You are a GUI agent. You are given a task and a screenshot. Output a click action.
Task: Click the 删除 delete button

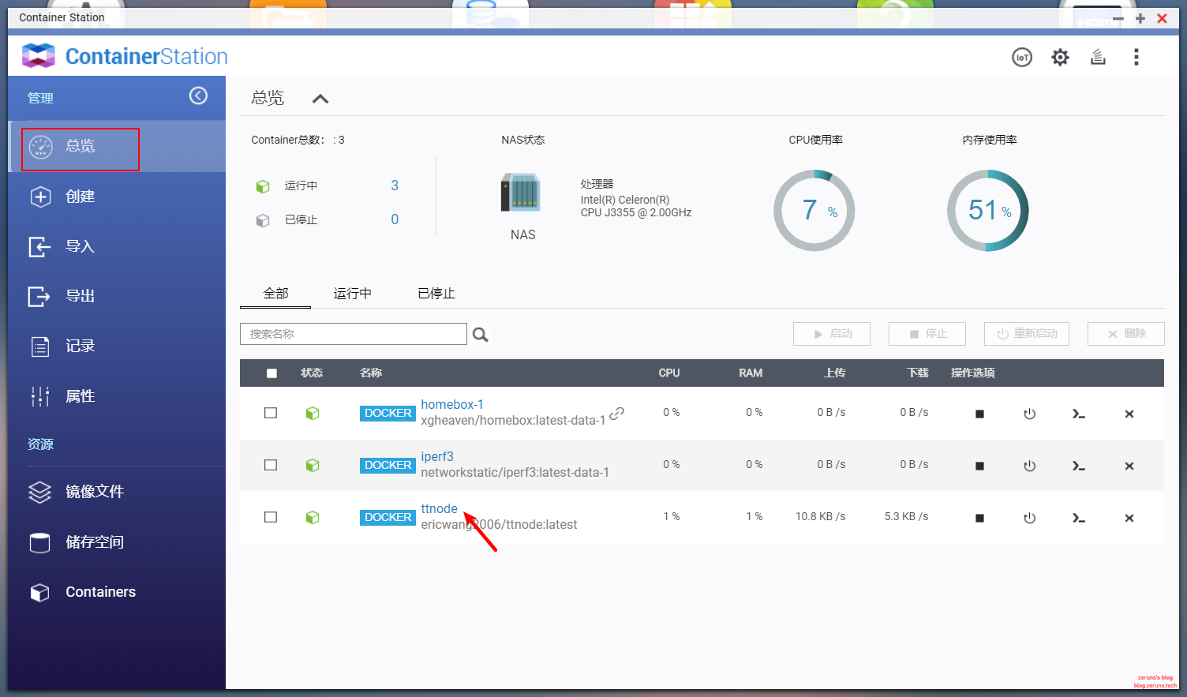(x=1126, y=334)
